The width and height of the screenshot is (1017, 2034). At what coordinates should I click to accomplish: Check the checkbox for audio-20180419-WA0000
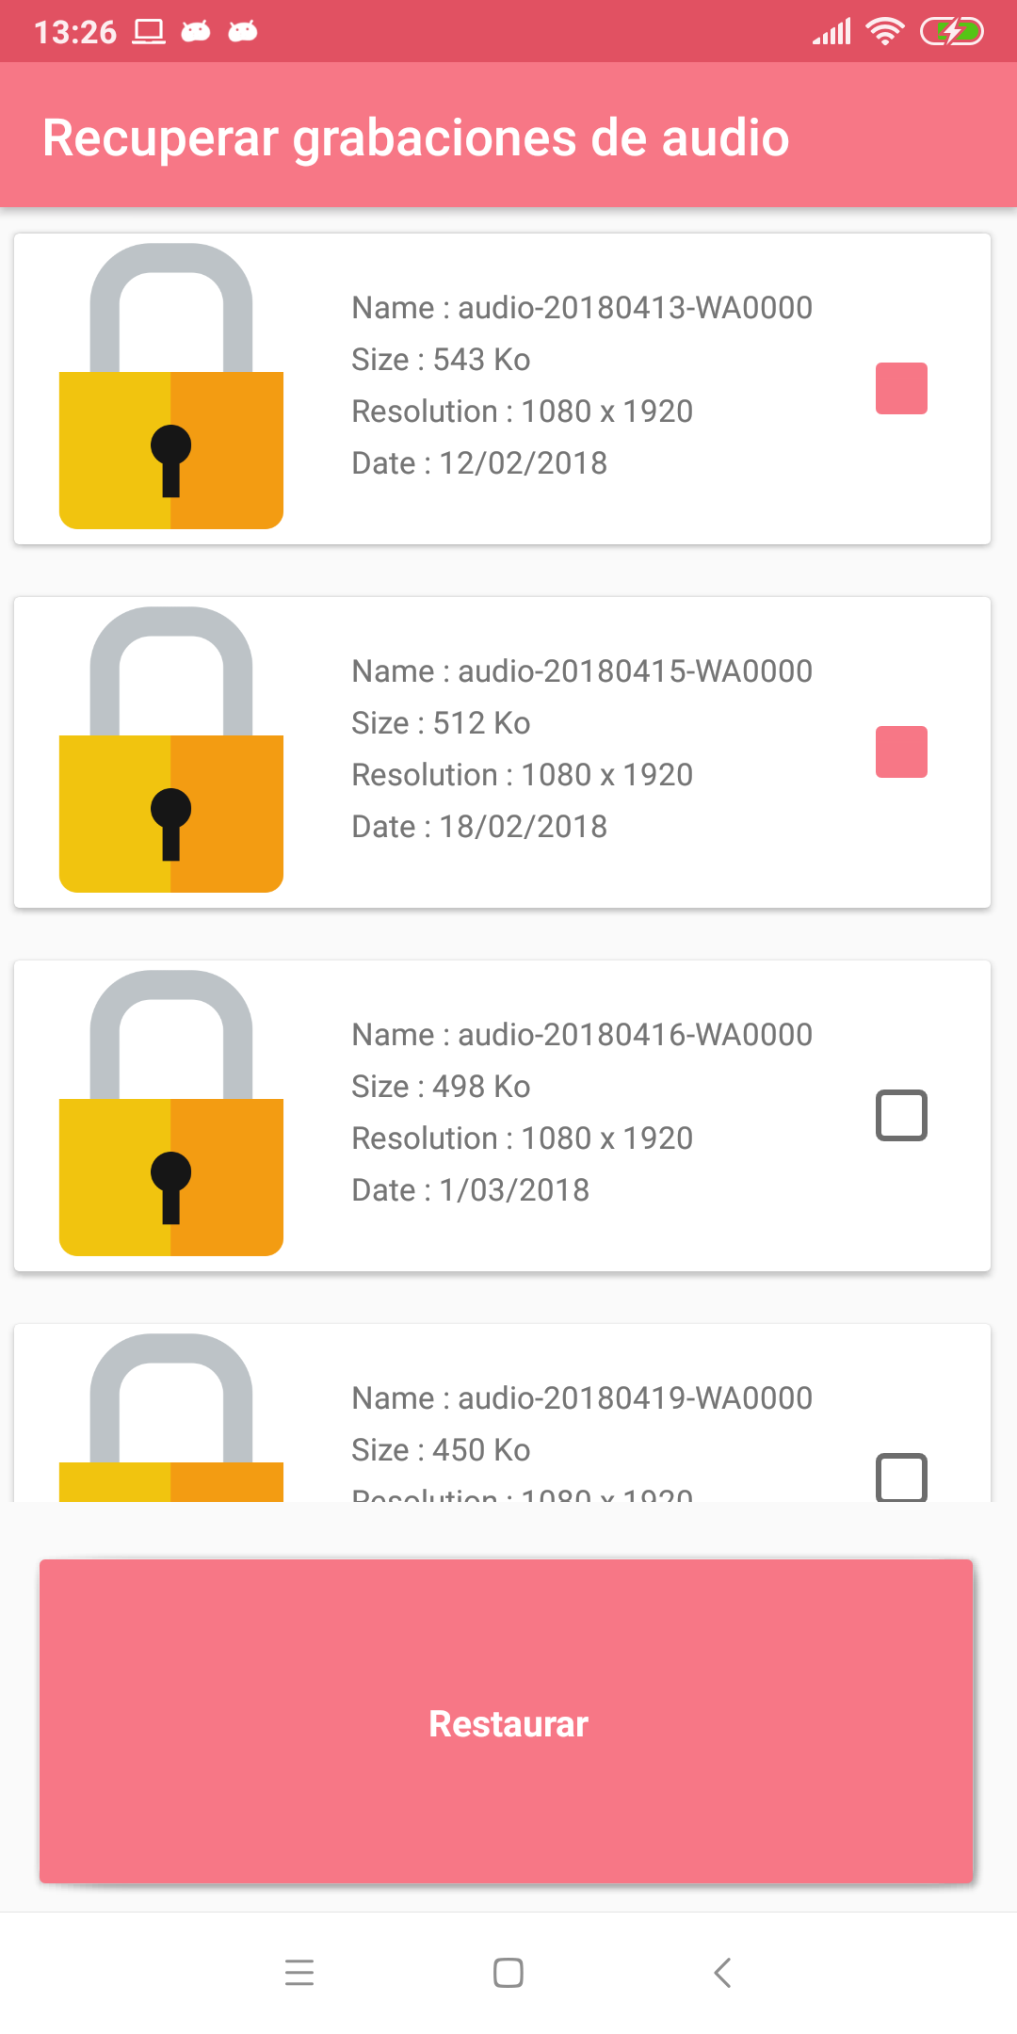pos(901,1477)
